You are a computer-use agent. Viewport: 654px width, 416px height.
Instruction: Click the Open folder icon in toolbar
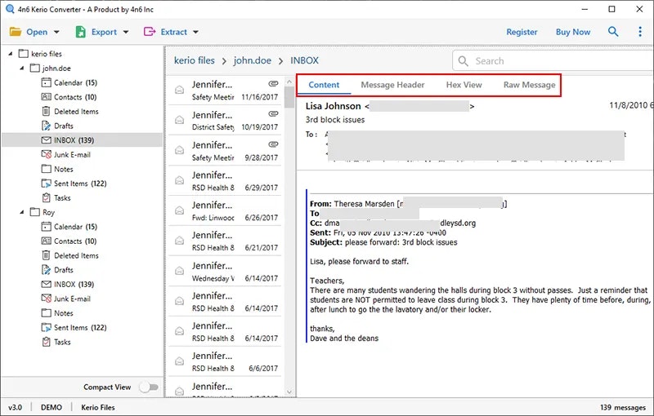click(16, 32)
